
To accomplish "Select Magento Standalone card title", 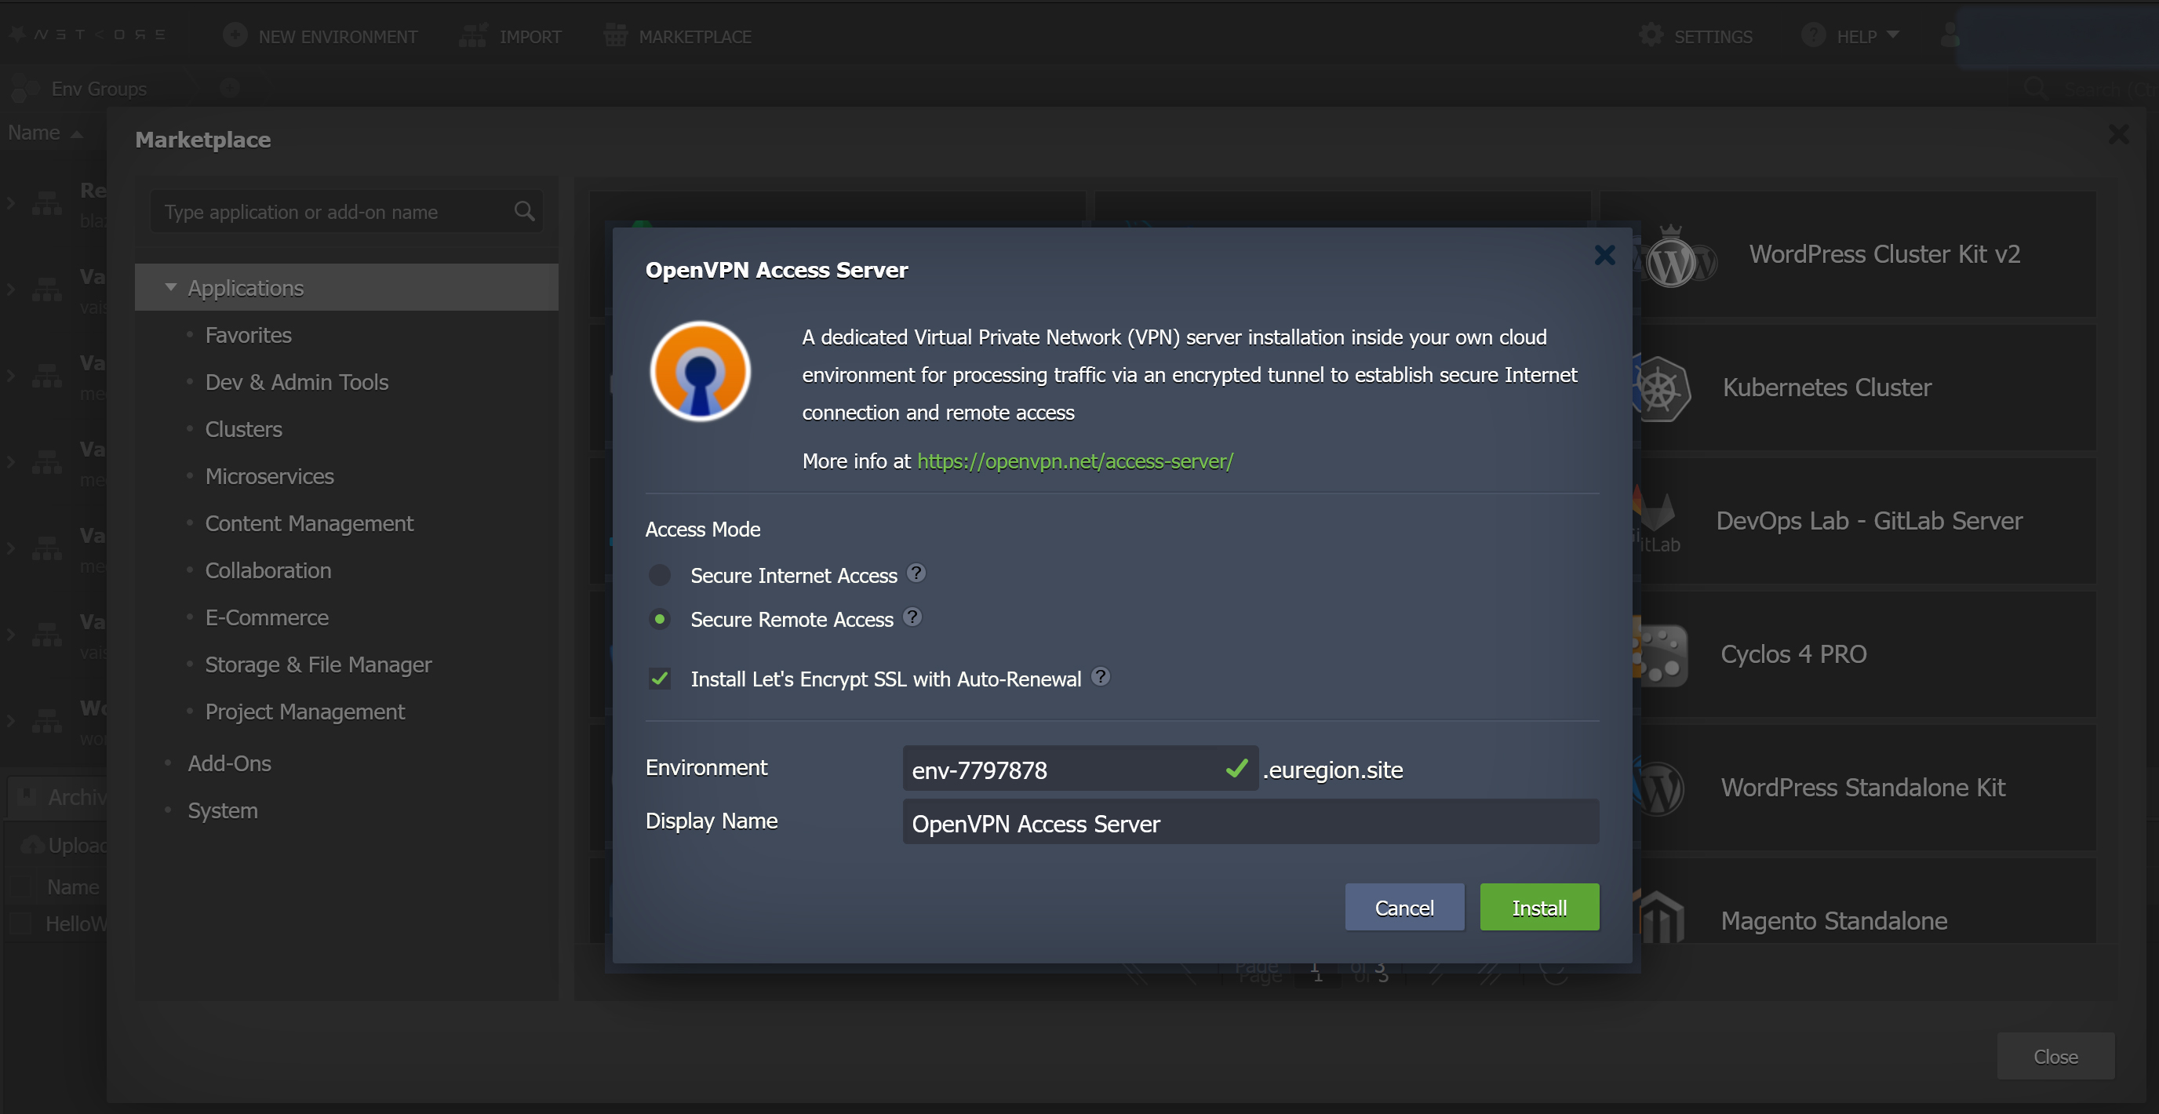I will tap(1833, 920).
